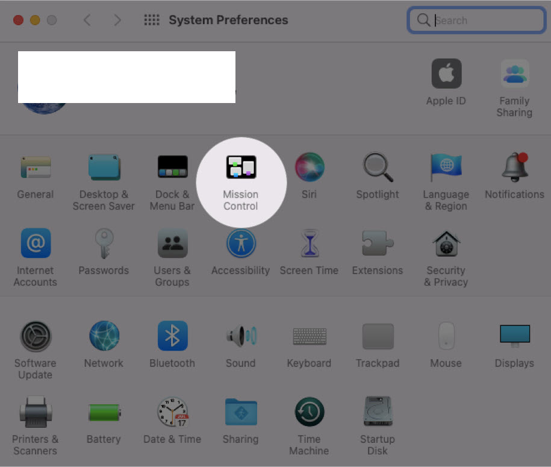The image size is (551, 467).
Task: Show all preferences grid button
Action: [x=152, y=20]
